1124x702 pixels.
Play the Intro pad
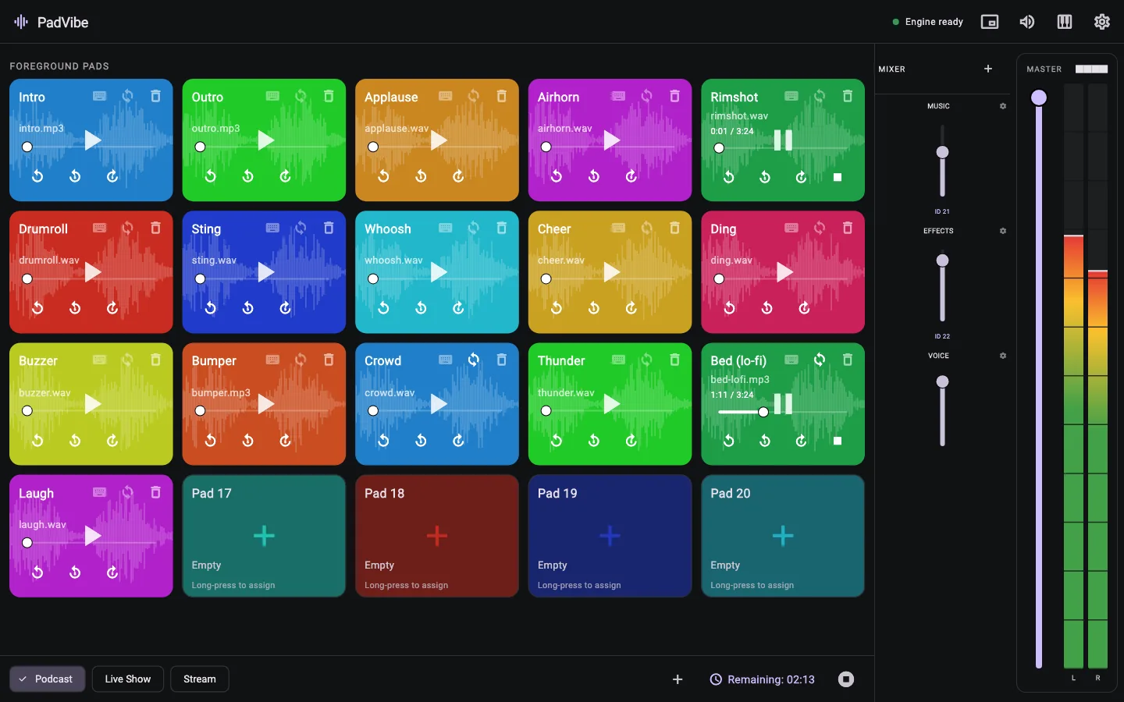coord(93,140)
